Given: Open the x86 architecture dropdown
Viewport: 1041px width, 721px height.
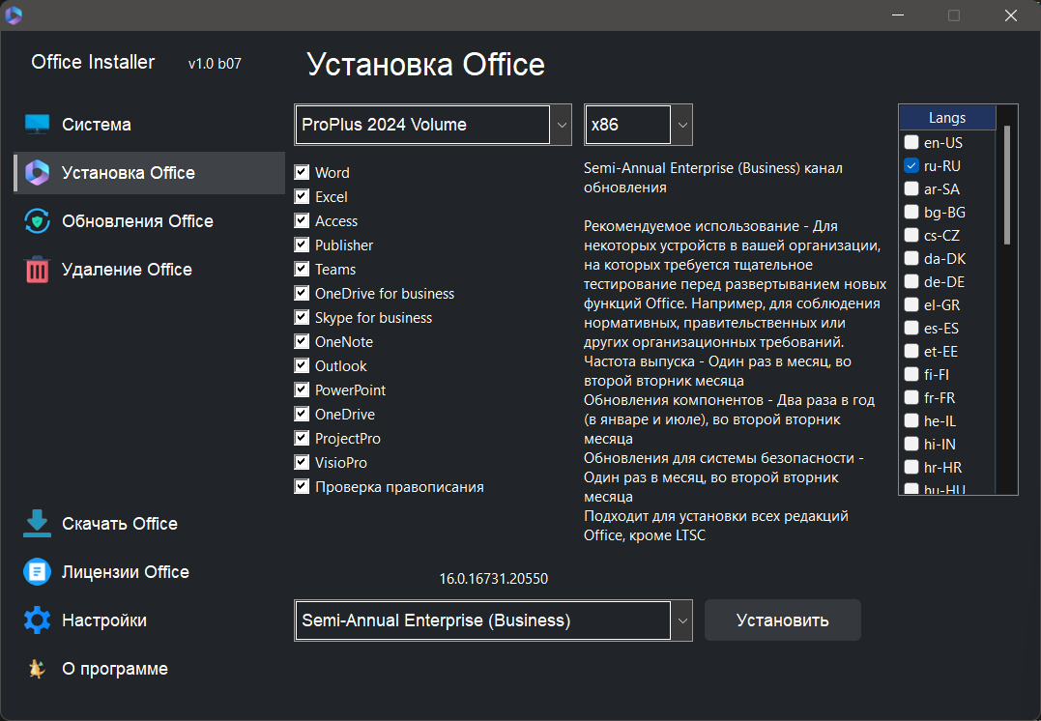Looking at the screenshot, I should [682, 124].
